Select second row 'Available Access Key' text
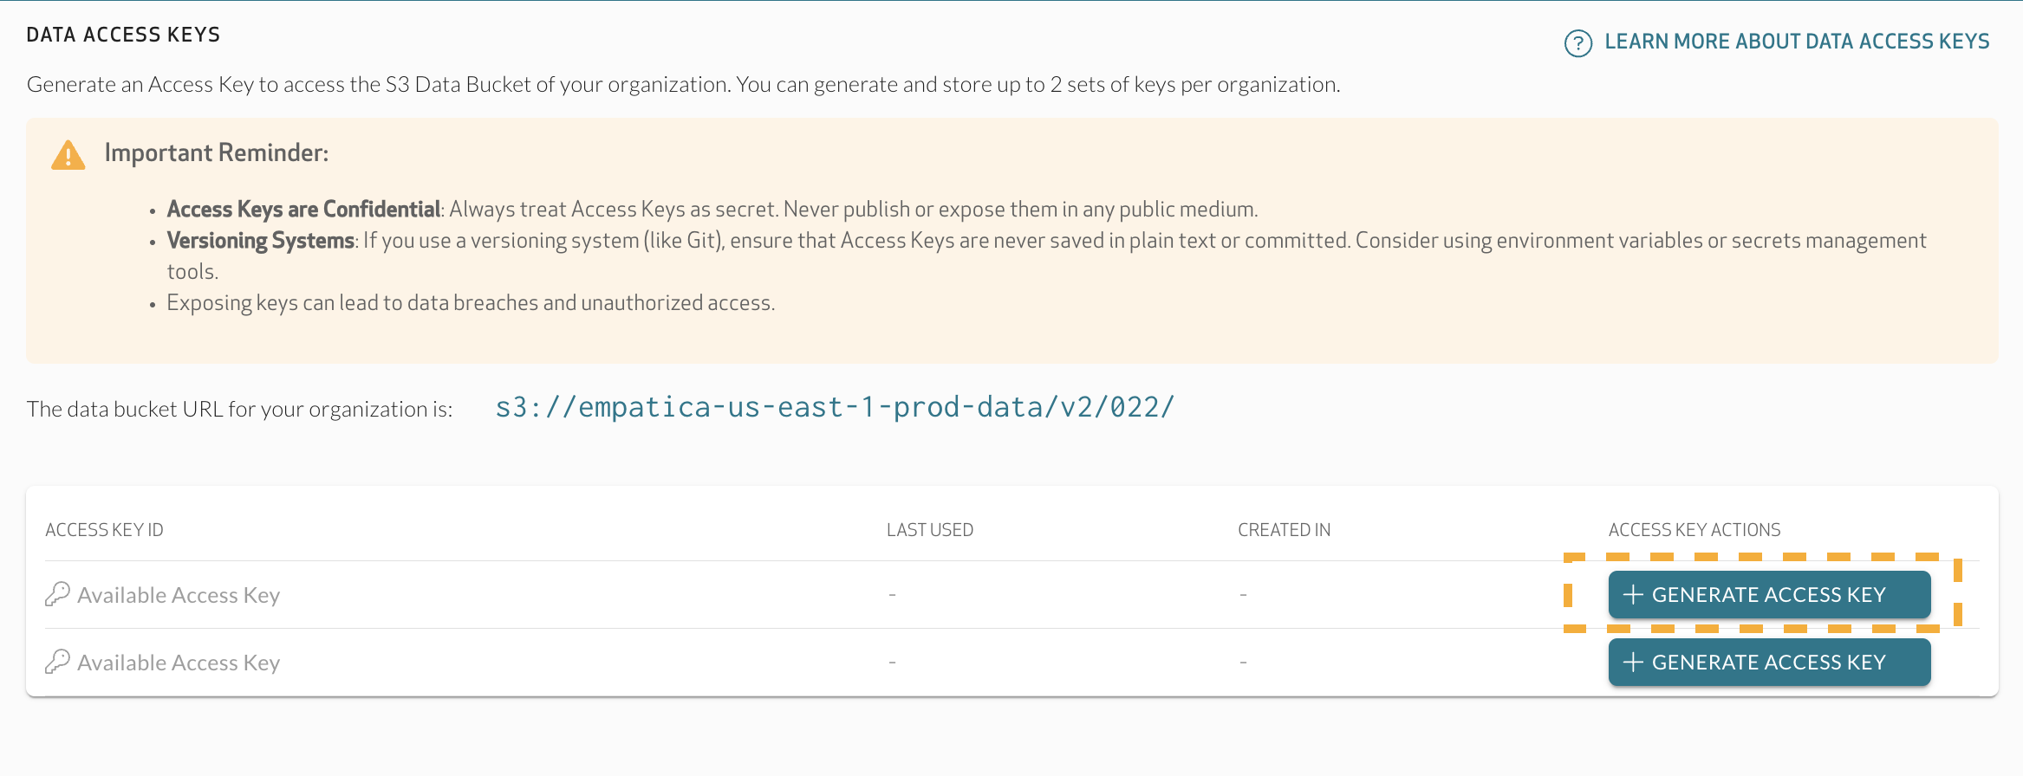The image size is (2023, 776). pyautogui.click(x=179, y=663)
